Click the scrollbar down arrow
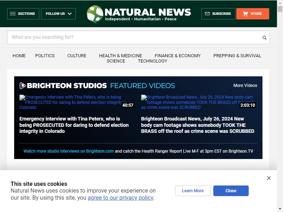This screenshot has width=283, height=212. coord(280,209)
